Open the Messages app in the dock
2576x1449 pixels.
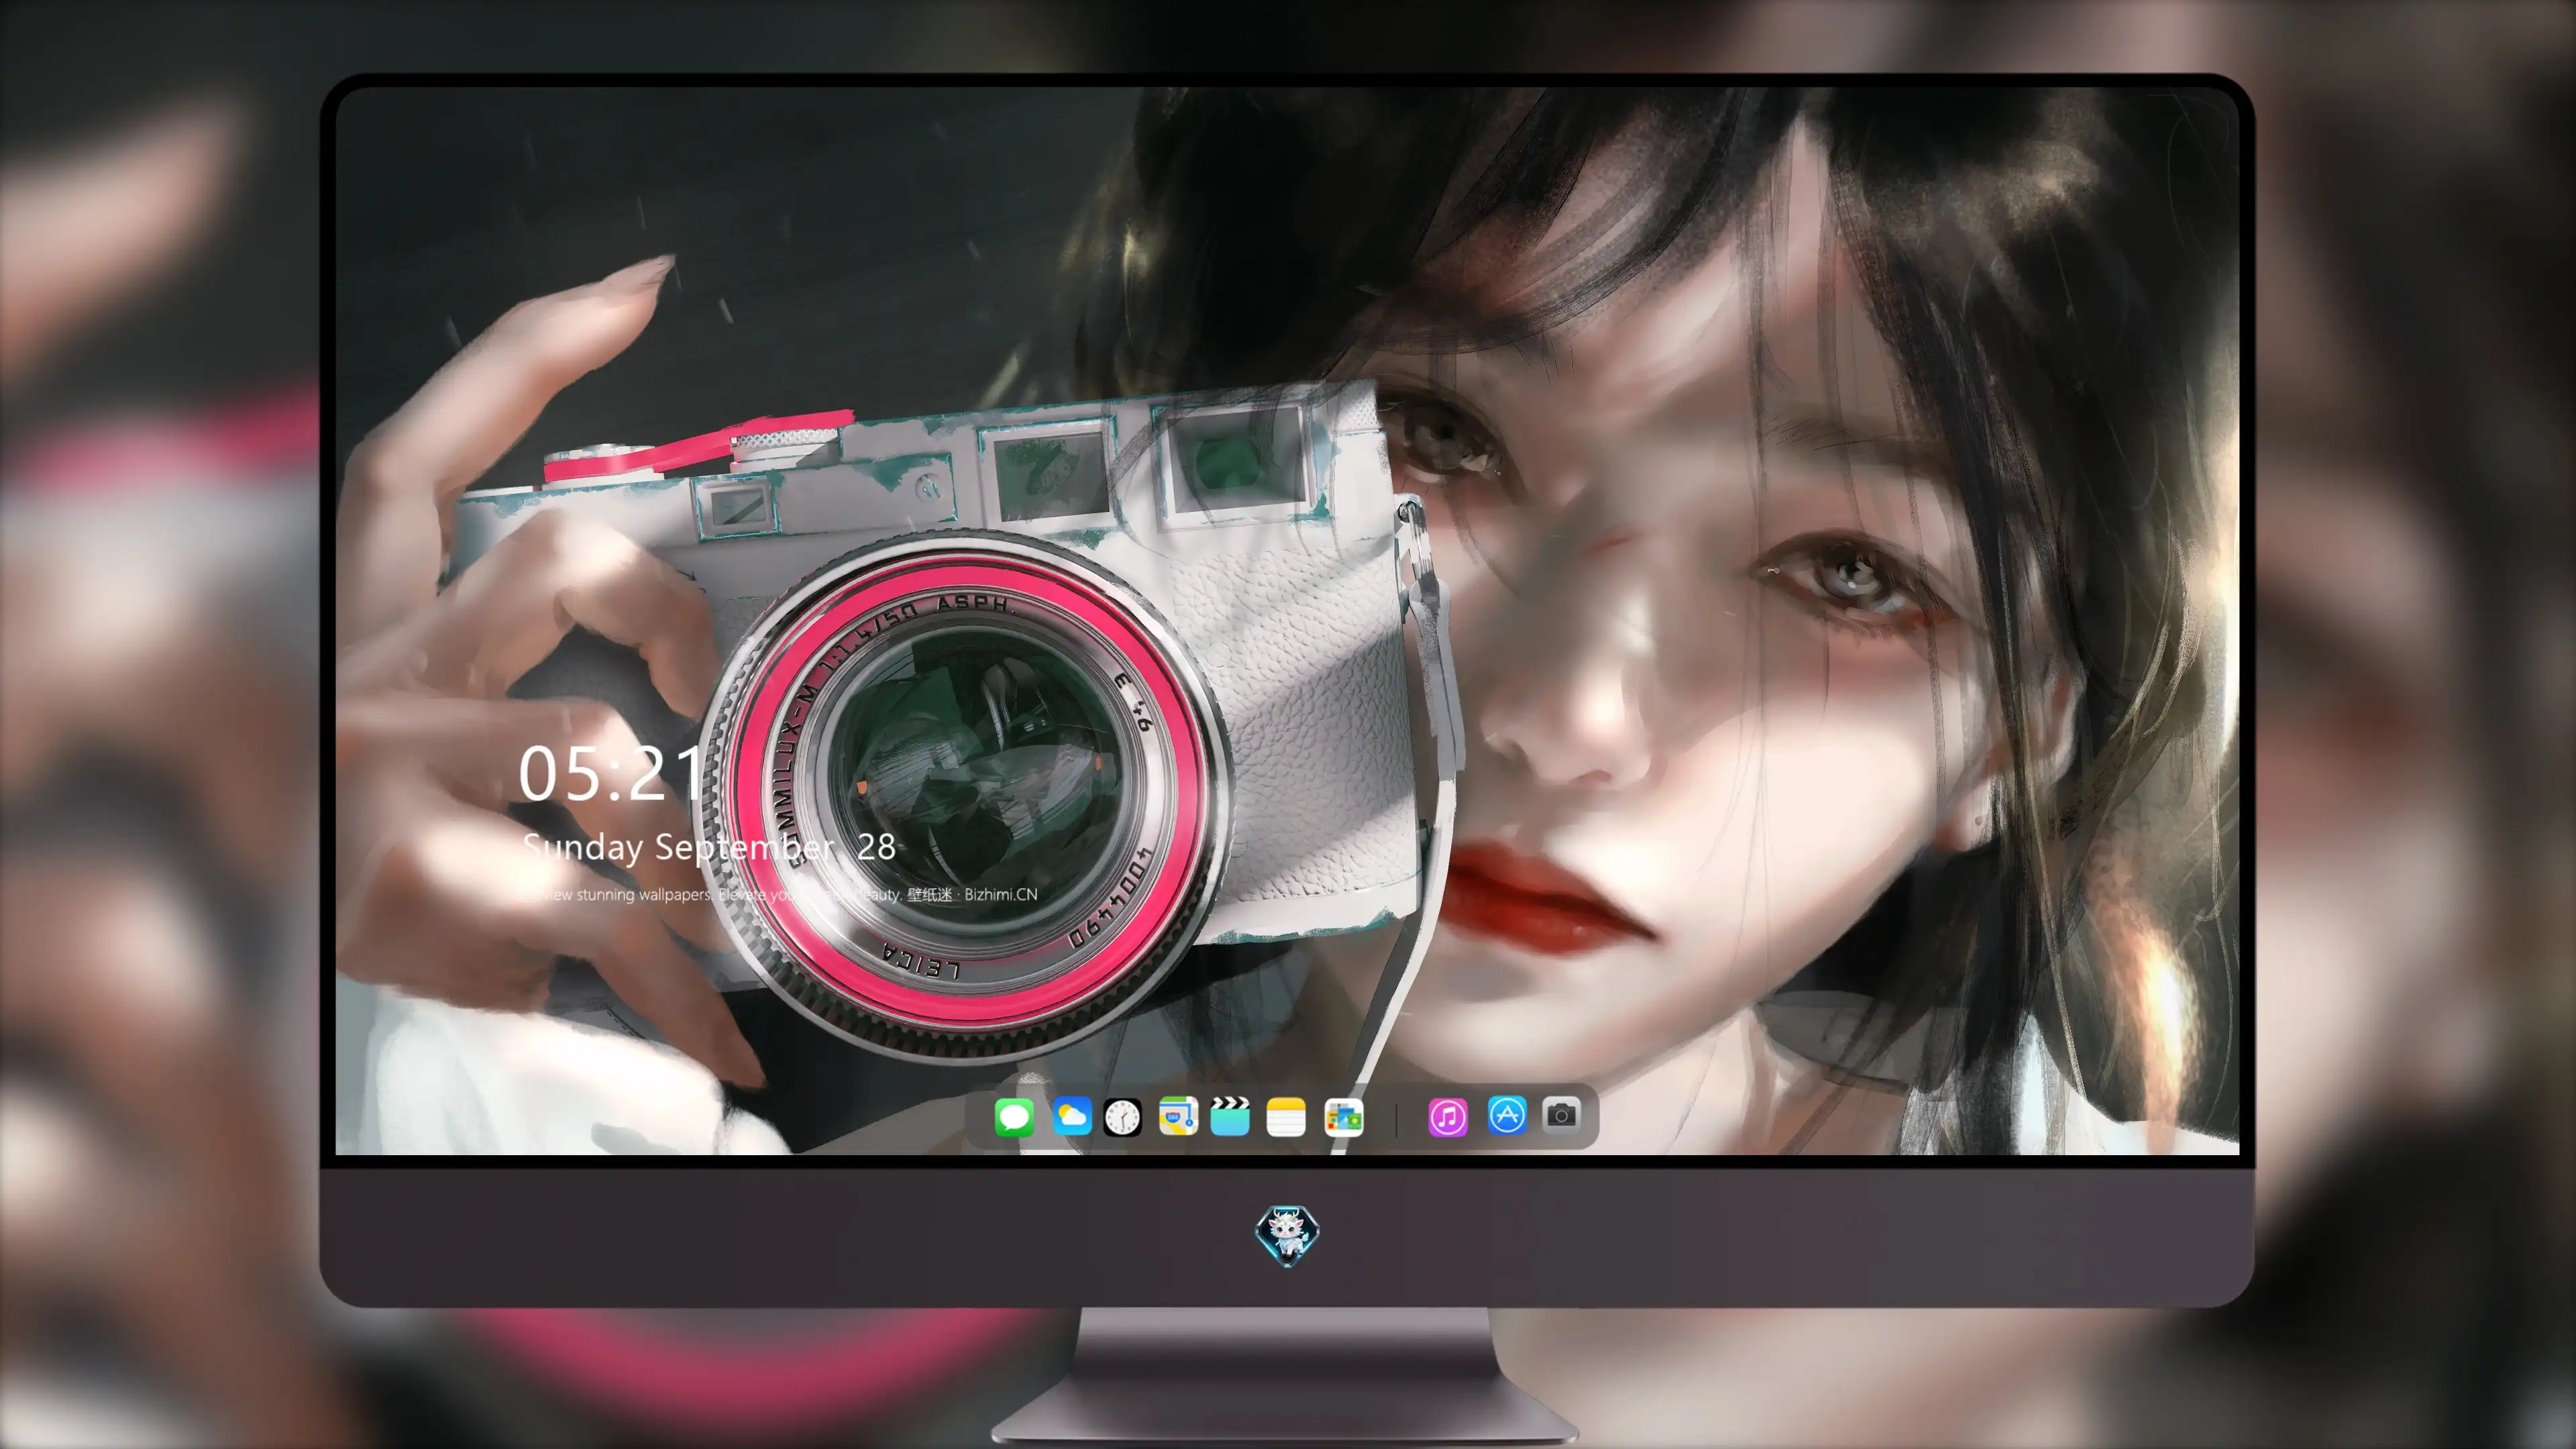[x=1014, y=1117]
